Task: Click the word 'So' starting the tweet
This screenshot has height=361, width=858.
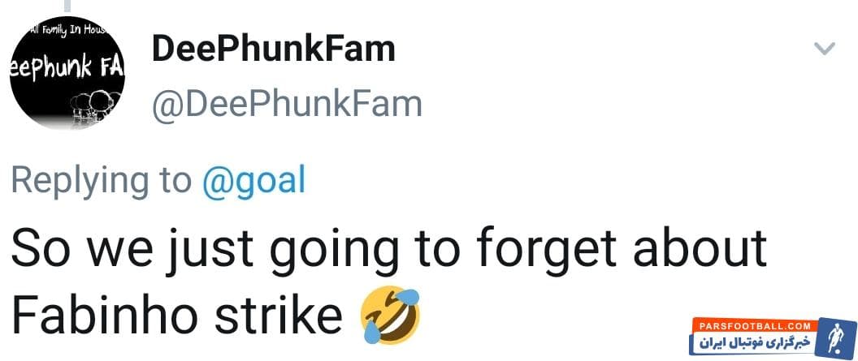Action: [36, 251]
